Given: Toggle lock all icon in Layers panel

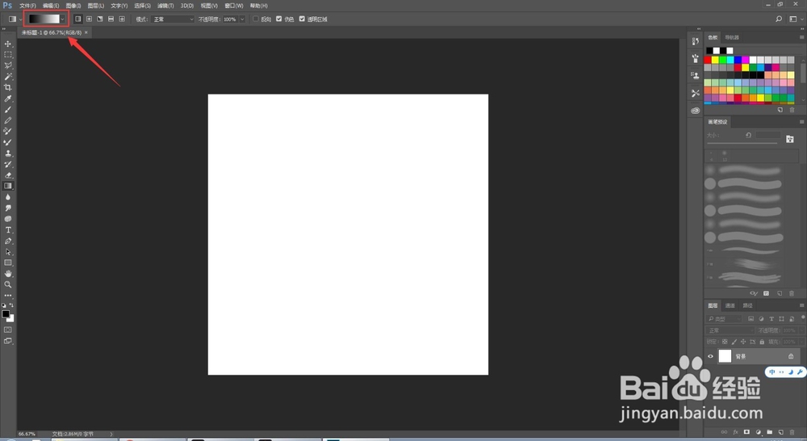Looking at the screenshot, I should pyautogui.click(x=762, y=342).
